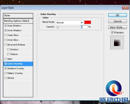Select the Gradient Overlay label
Image resolution: width=130 pixels, height=104 pixels.
pos(16,68)
